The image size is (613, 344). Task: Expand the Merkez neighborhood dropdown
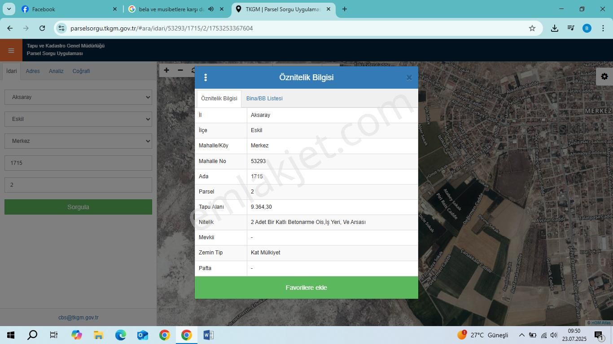point(78,141)
